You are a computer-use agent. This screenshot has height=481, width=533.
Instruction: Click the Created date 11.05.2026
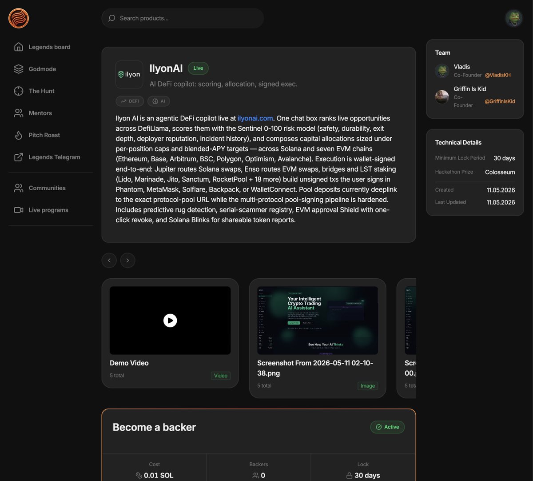[501, 190]
